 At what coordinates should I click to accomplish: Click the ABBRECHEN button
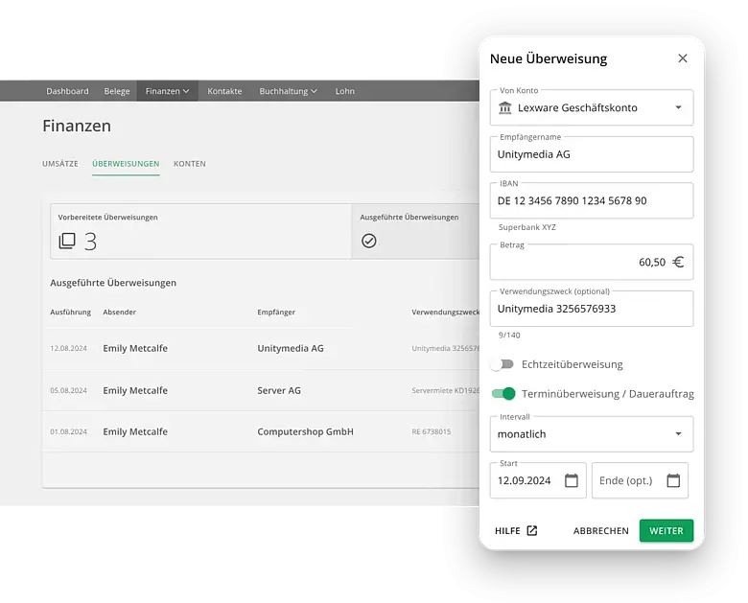point(601,530)
